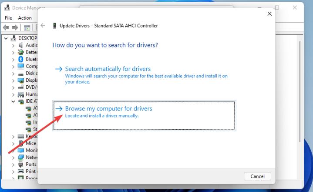Collapse the IDE ATA controllers tree node
Screen dimensions: 313x192
click(x=13, y=101)
